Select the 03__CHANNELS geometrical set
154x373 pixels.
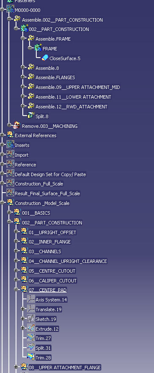[45, 251]
